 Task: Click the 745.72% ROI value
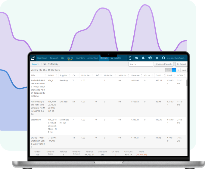(180, 139)
